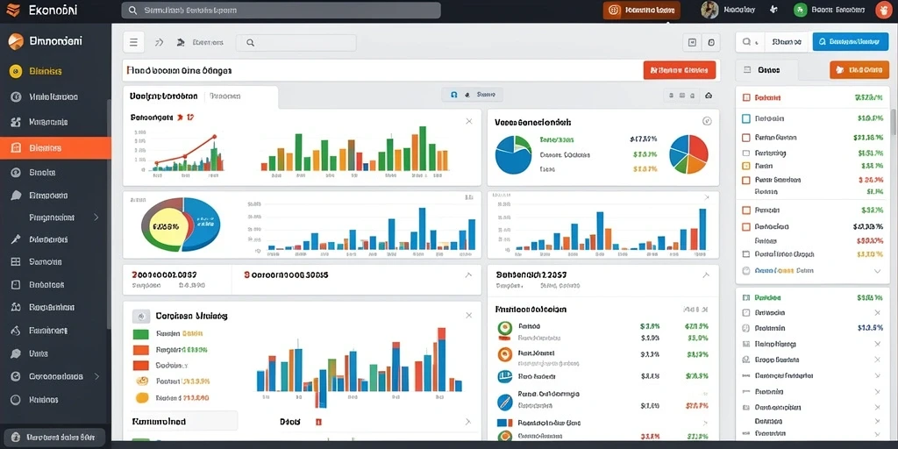Focus the search field in the top bar
Screen dimensions: 898x449
[x=281, y=11]
